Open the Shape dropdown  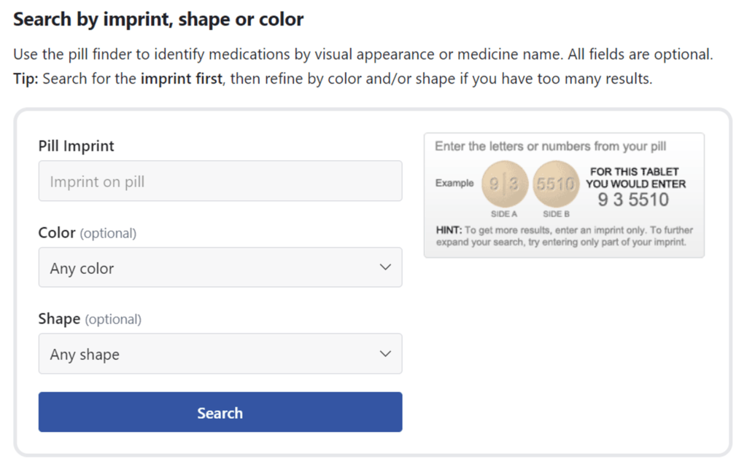[219, 353]
